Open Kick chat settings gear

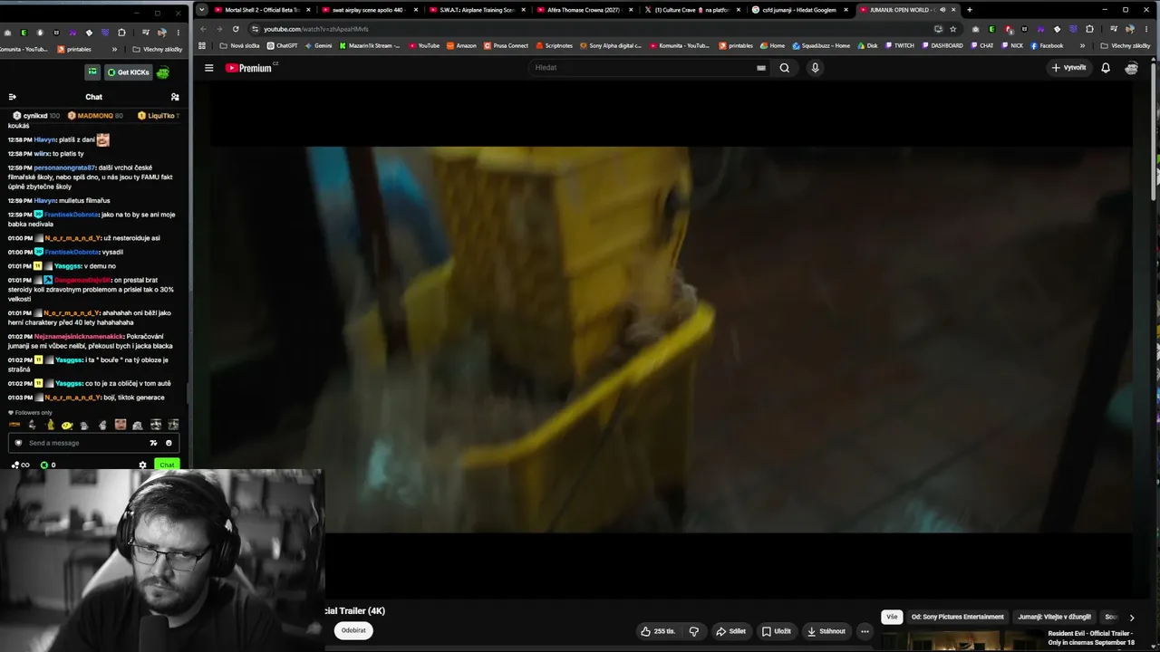[x=142, y=465]
